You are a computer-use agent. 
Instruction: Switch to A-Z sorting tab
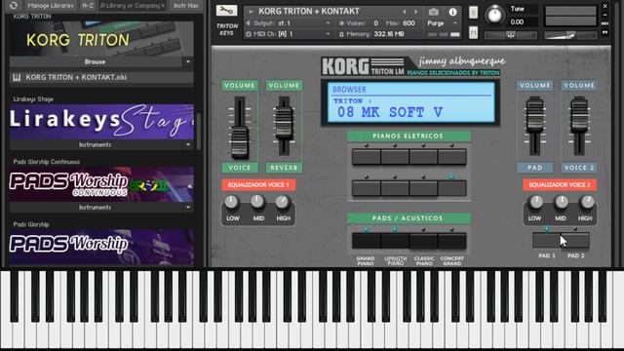coord(88,5)
